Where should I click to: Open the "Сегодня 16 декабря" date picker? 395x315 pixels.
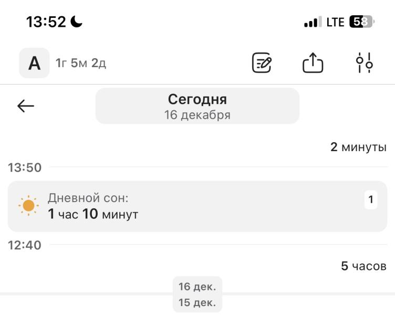tap(197, 106)
